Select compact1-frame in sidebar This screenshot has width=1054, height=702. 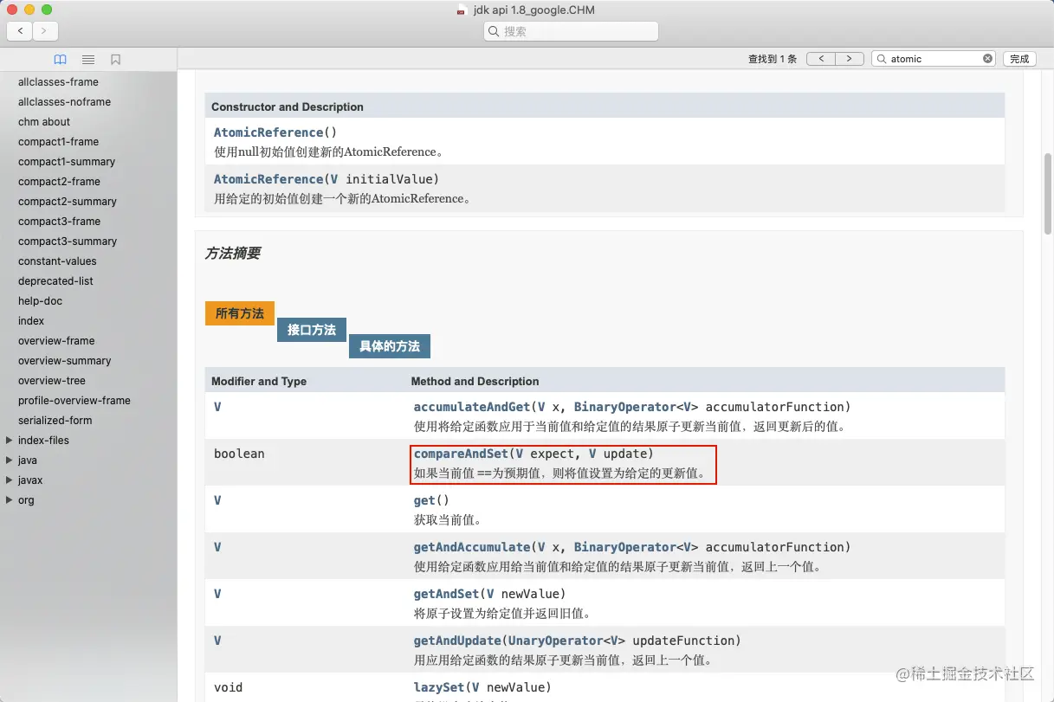(x=58, y=142)
